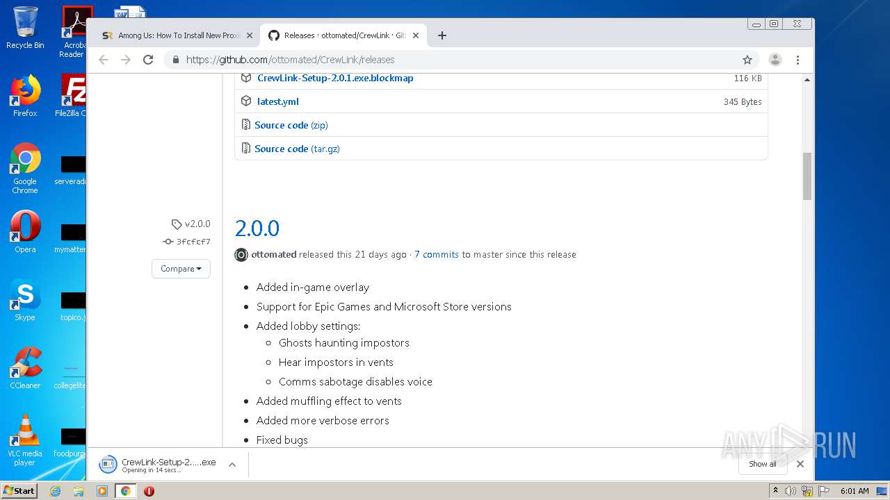Show hidden system tray icons
This screenshot has width=890, height=500.
point(775,491)
